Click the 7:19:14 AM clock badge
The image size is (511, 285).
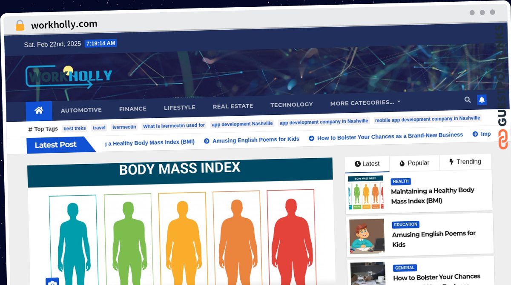(x=100, y=43)
